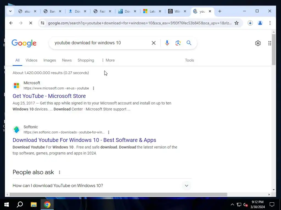Image resolution: width=281 pixels, height=210 pixels.
Task: Click the Microsoft result URL breadcrumb
Action: tap(56, 88)
